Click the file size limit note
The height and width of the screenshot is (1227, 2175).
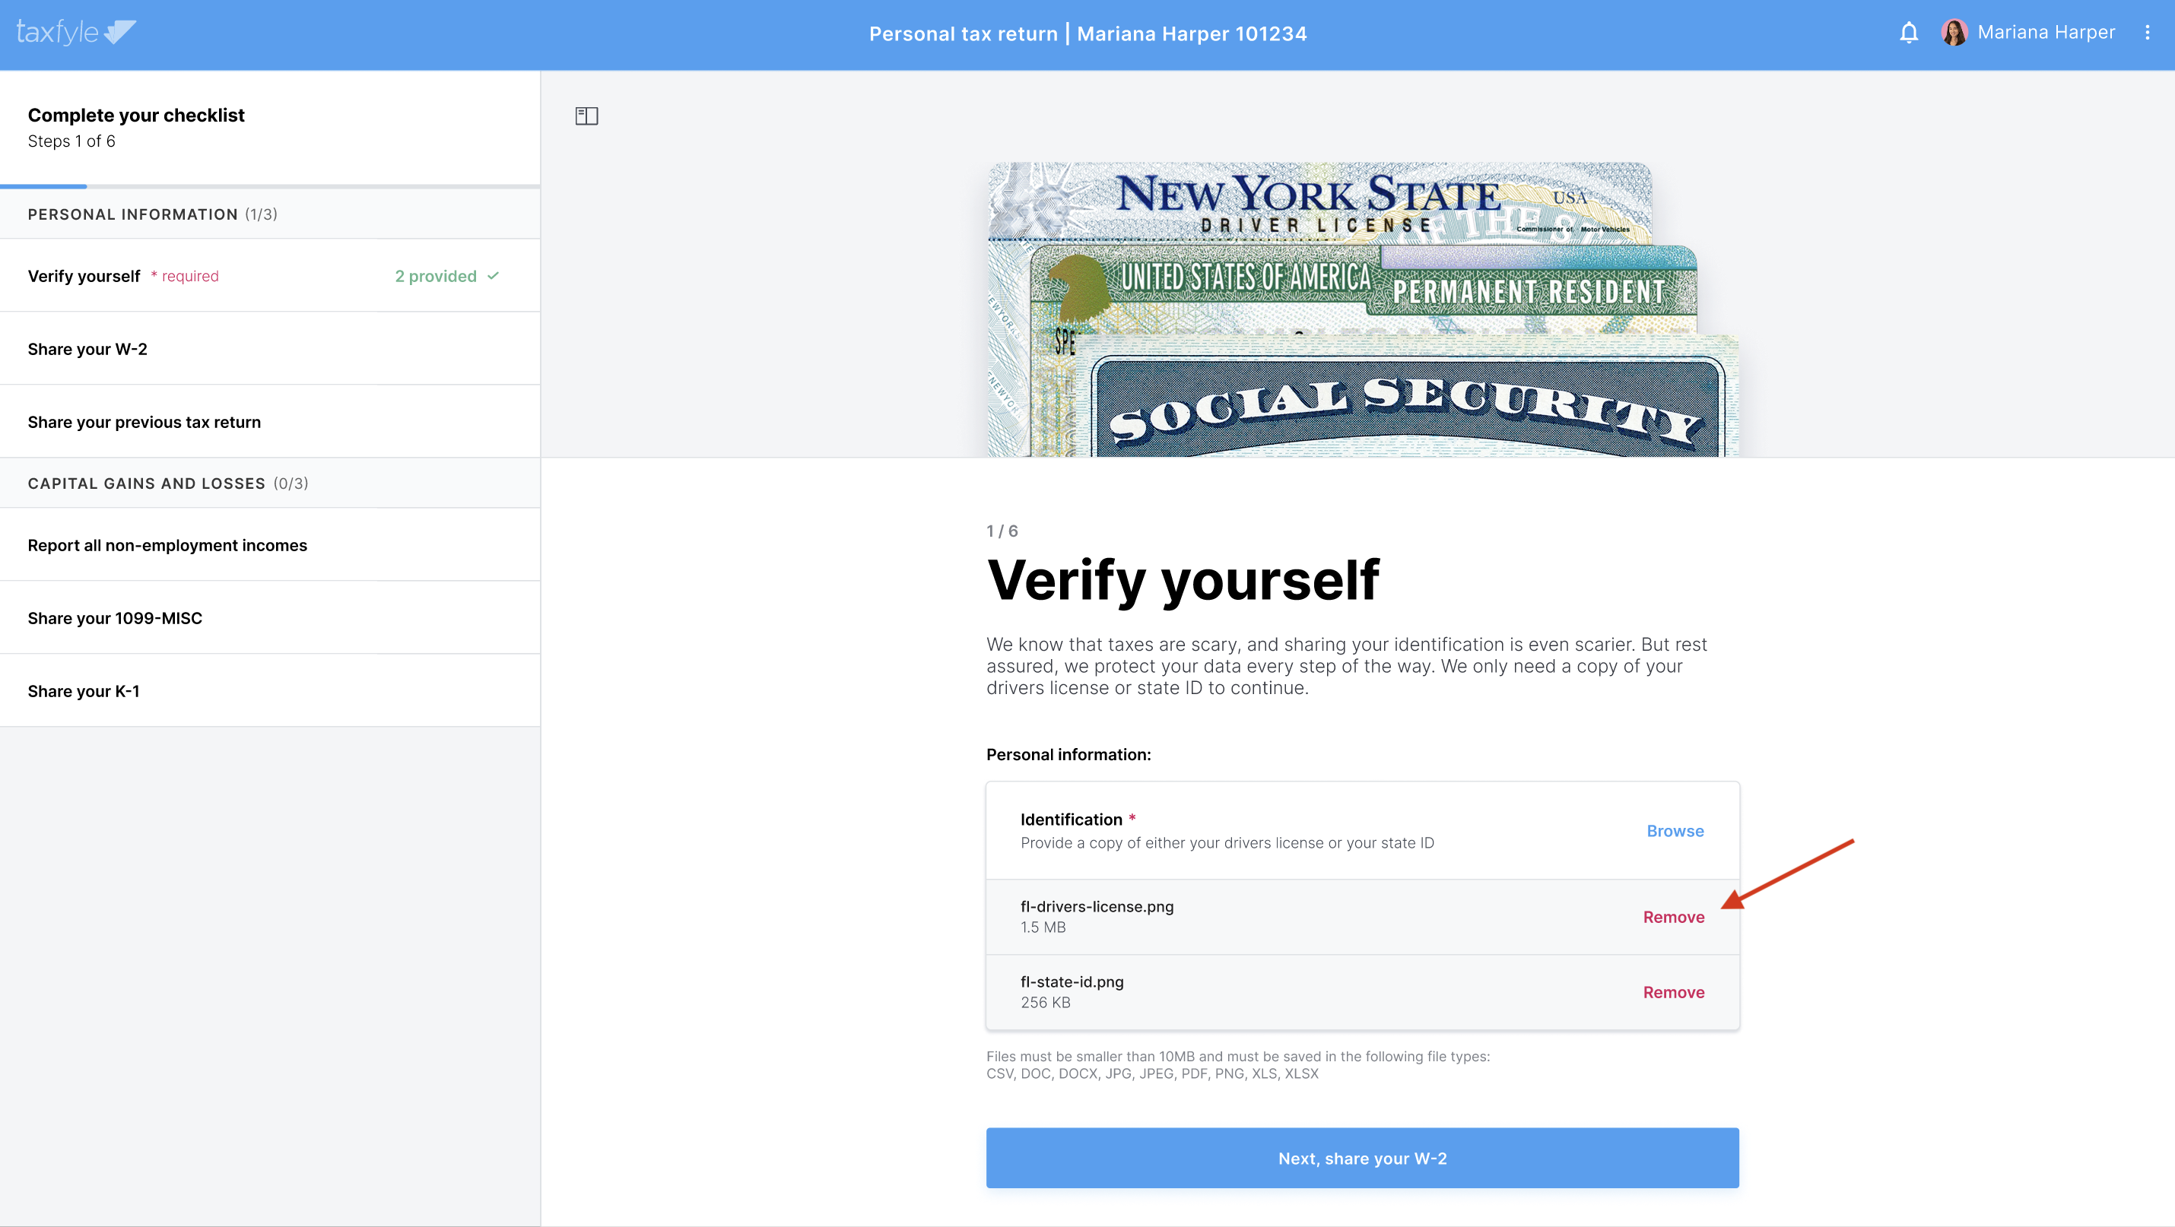(1238, 1065)
